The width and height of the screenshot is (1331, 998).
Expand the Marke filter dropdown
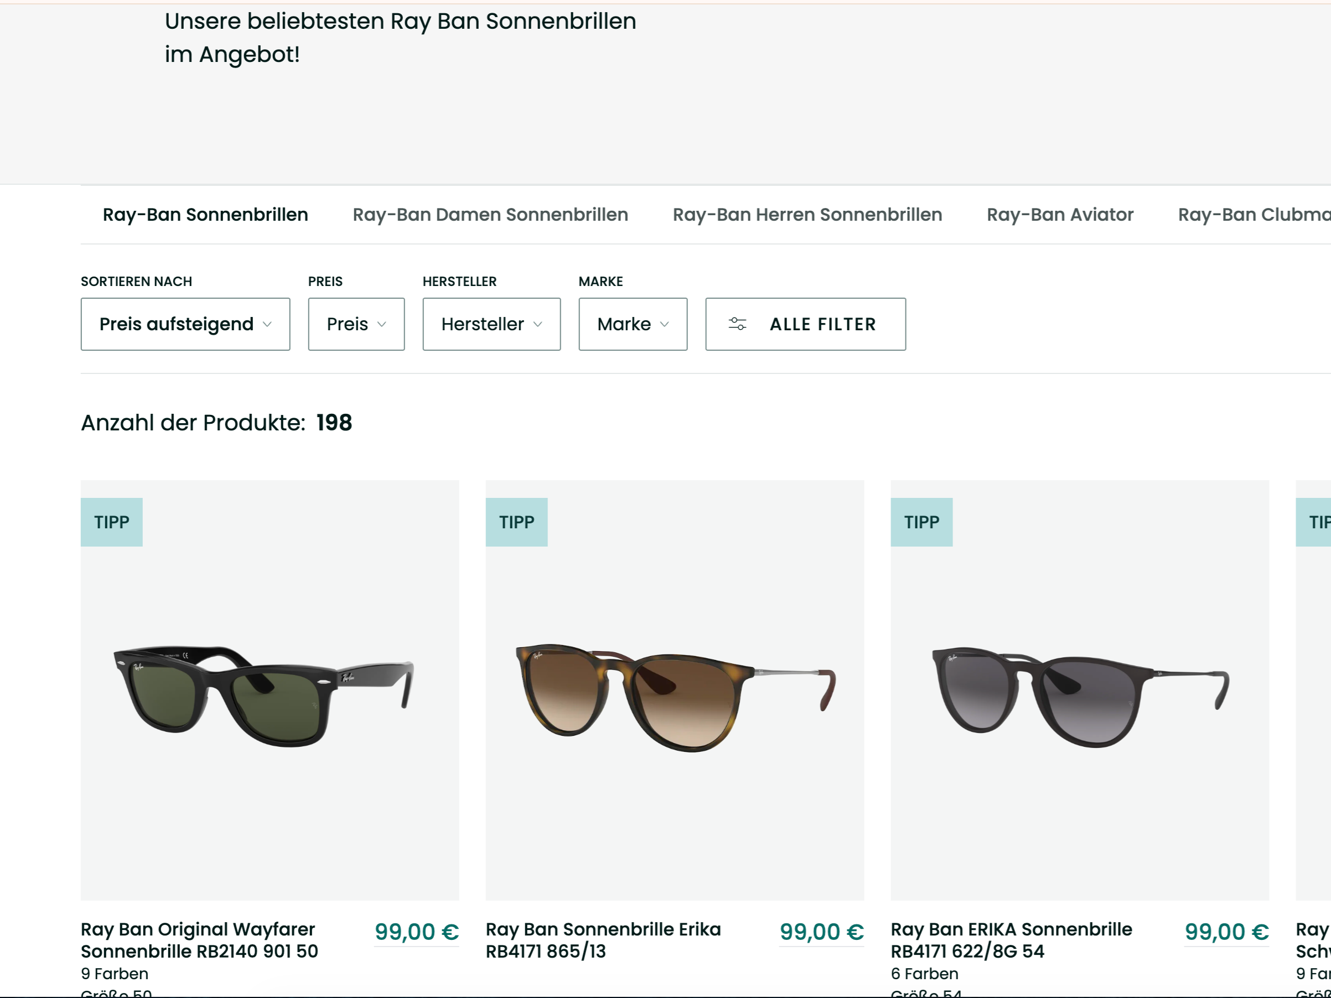[633, 324]
